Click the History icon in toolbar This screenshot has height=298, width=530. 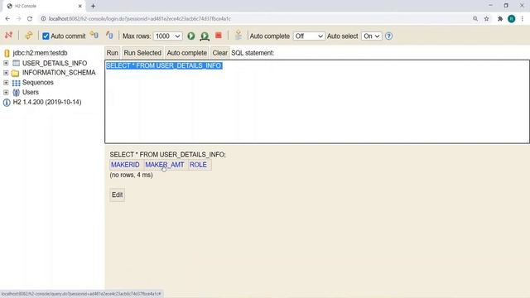pyautogui.click(x=238, y=35)
